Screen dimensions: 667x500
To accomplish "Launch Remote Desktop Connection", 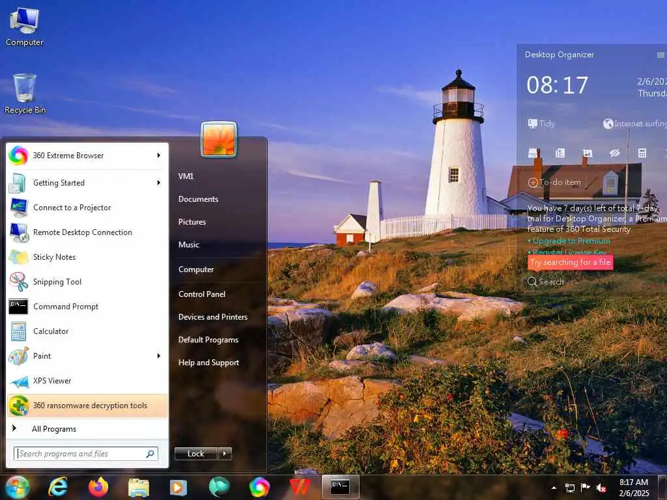I will pos(87,232).
